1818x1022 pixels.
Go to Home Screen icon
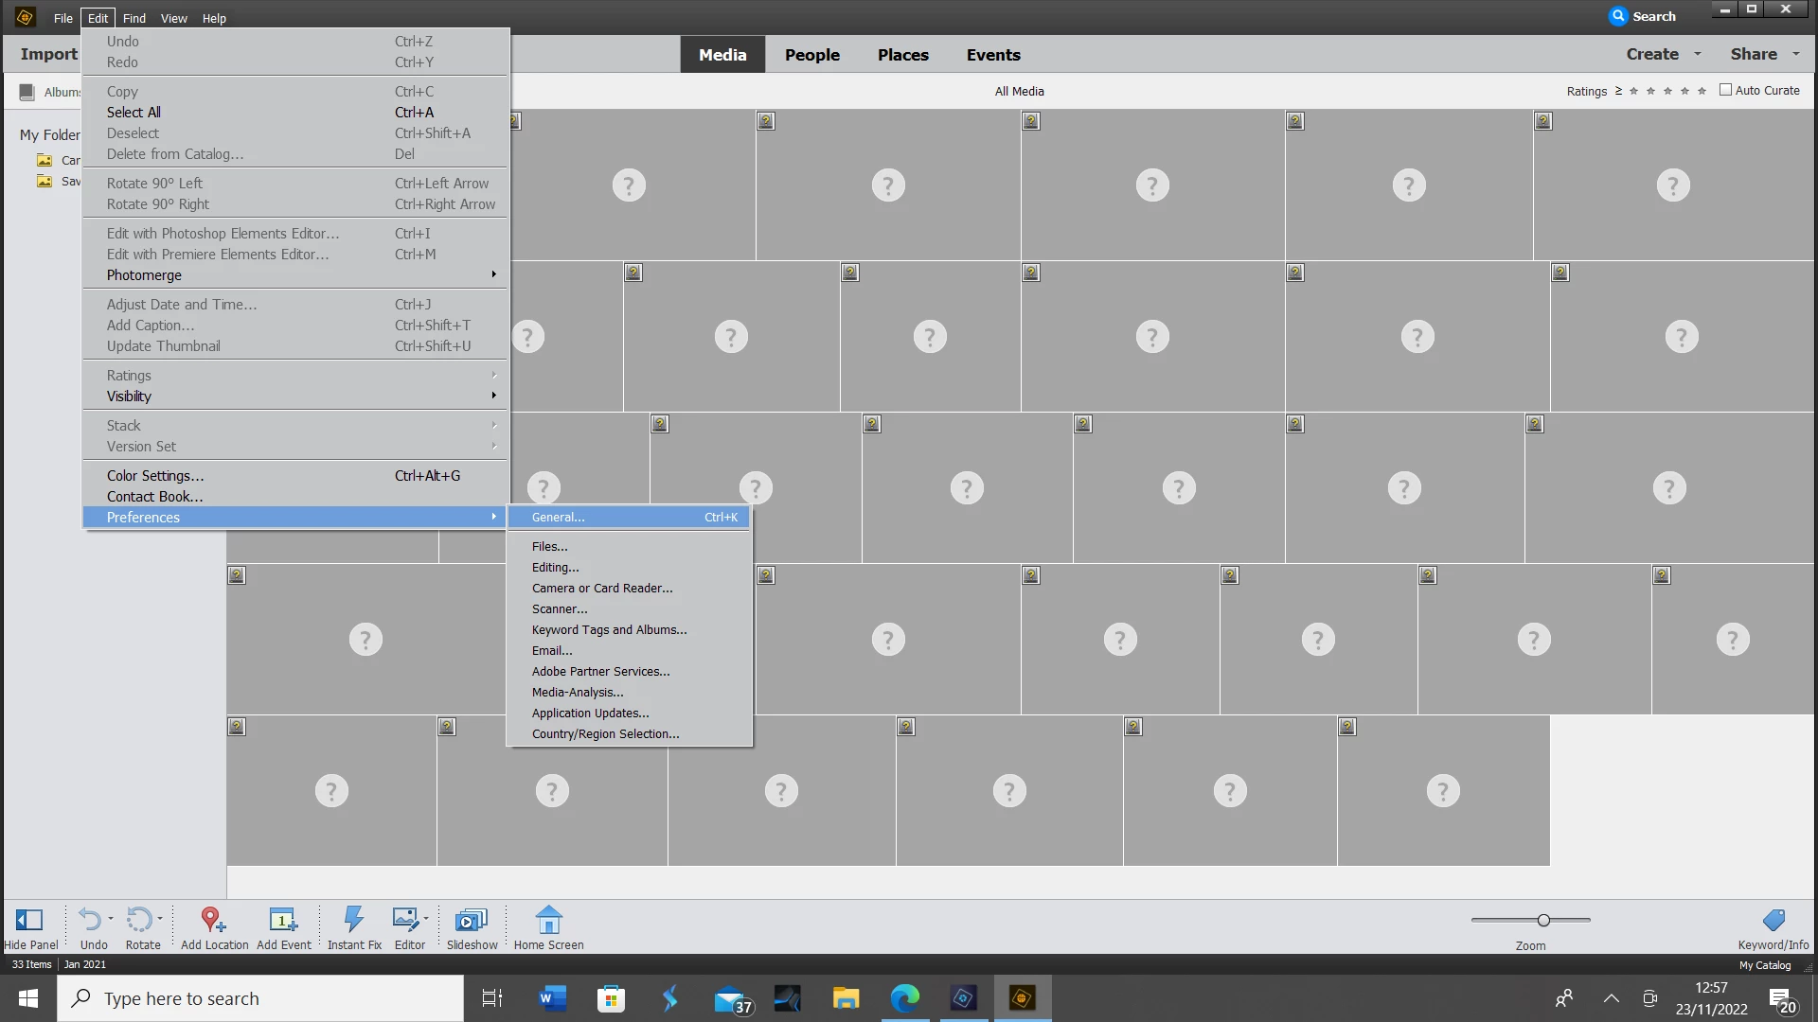coord(548,920)
